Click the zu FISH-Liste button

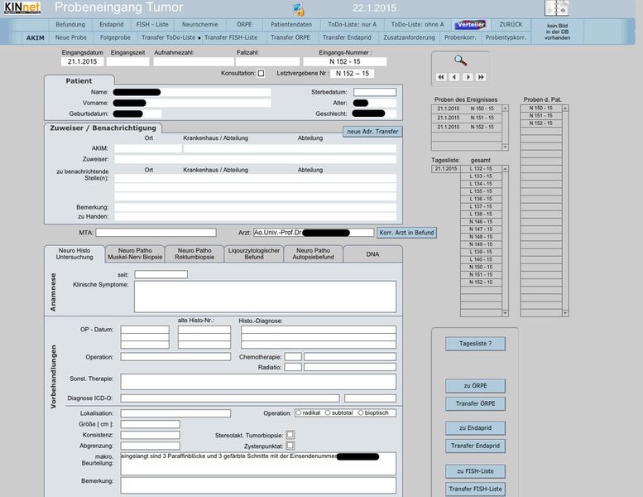click(x=475, y=471)
